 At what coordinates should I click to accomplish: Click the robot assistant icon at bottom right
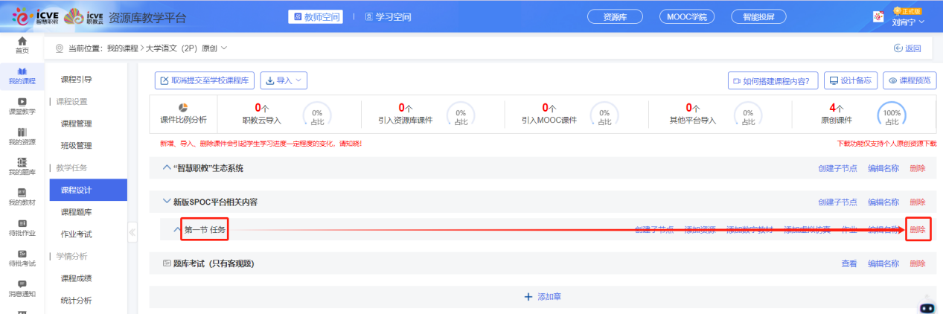927,307
